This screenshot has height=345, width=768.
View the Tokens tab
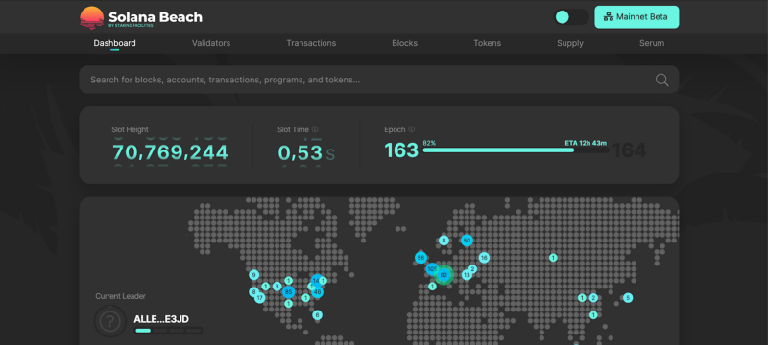[x=487, y=43]
